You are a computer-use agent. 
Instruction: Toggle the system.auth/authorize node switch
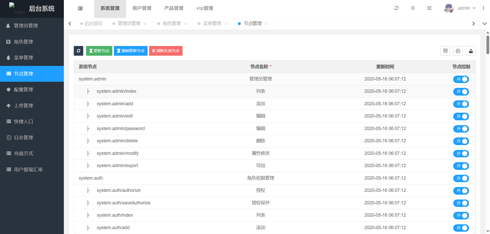tap(461, 191)
